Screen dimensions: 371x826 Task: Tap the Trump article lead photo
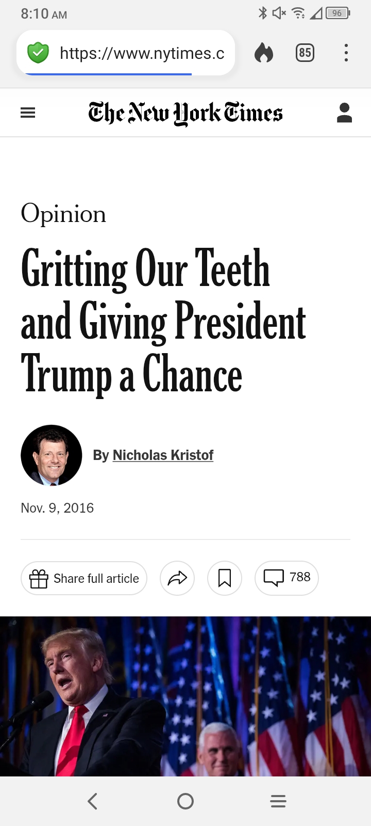click(185, 696)
